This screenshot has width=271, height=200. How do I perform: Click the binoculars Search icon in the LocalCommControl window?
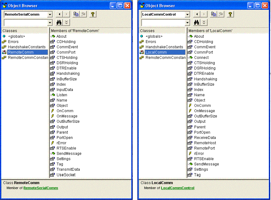pos(197,22)
